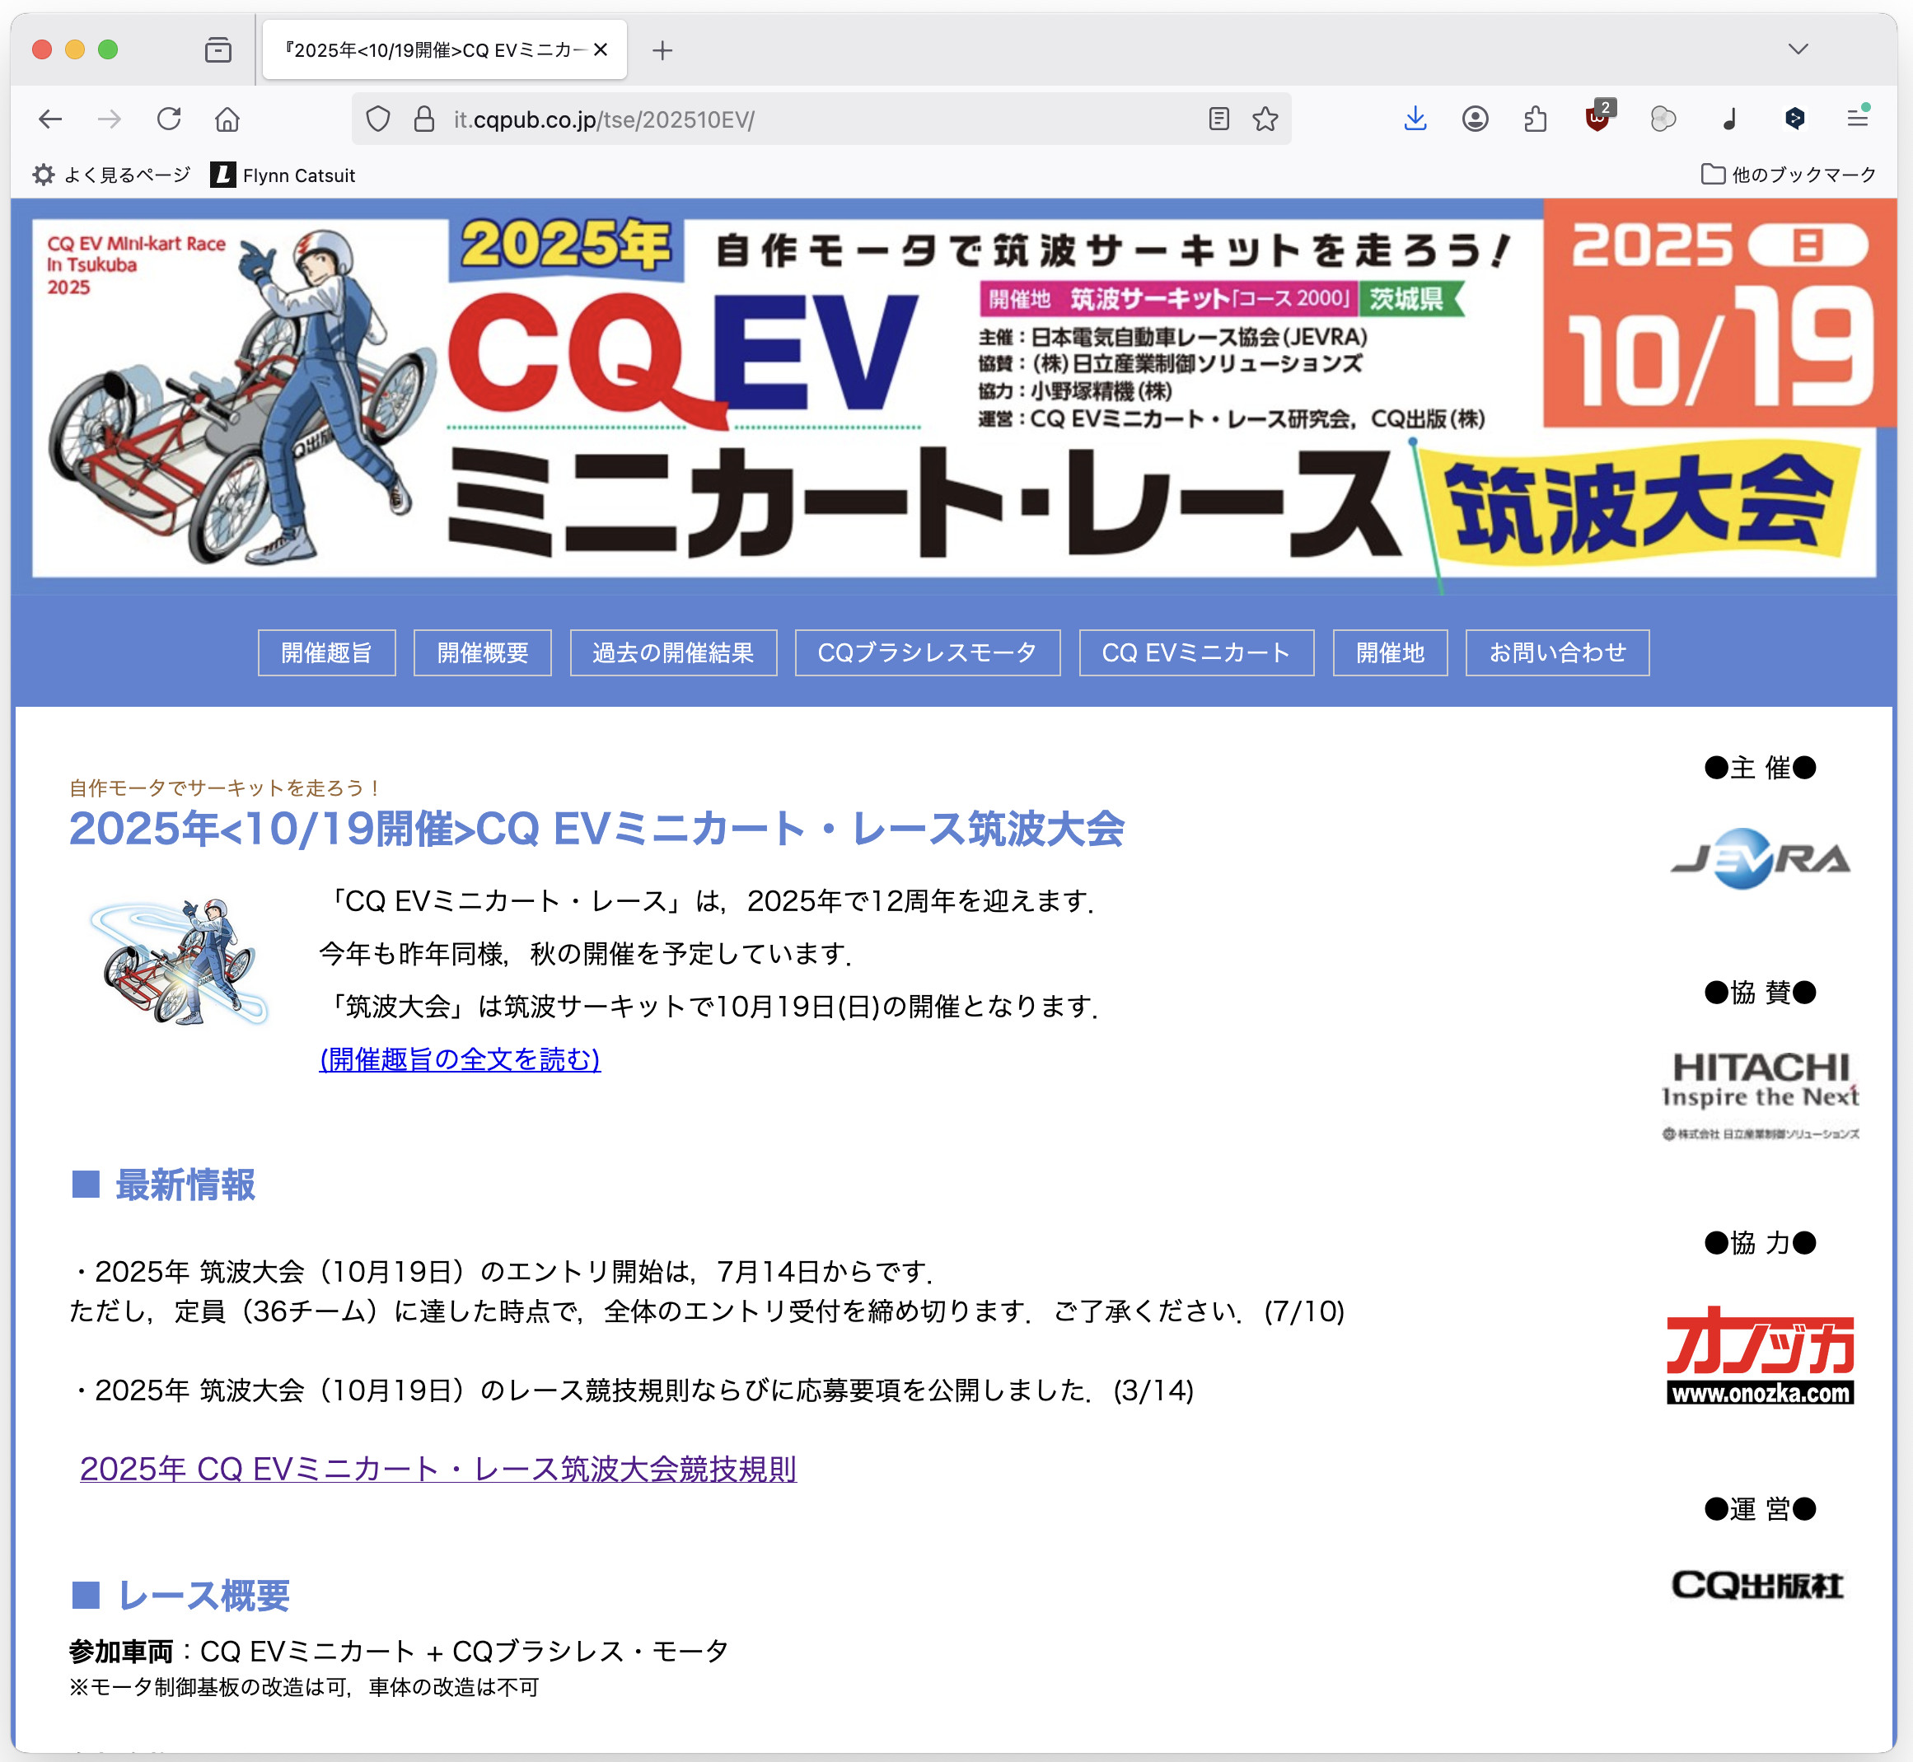Open the hamburger application menu
1913x1762 pixels.
coord(1857,119)
